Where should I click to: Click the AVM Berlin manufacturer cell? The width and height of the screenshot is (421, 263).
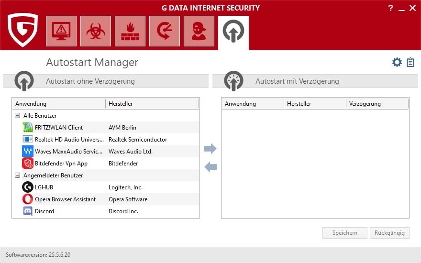[122, 128]
